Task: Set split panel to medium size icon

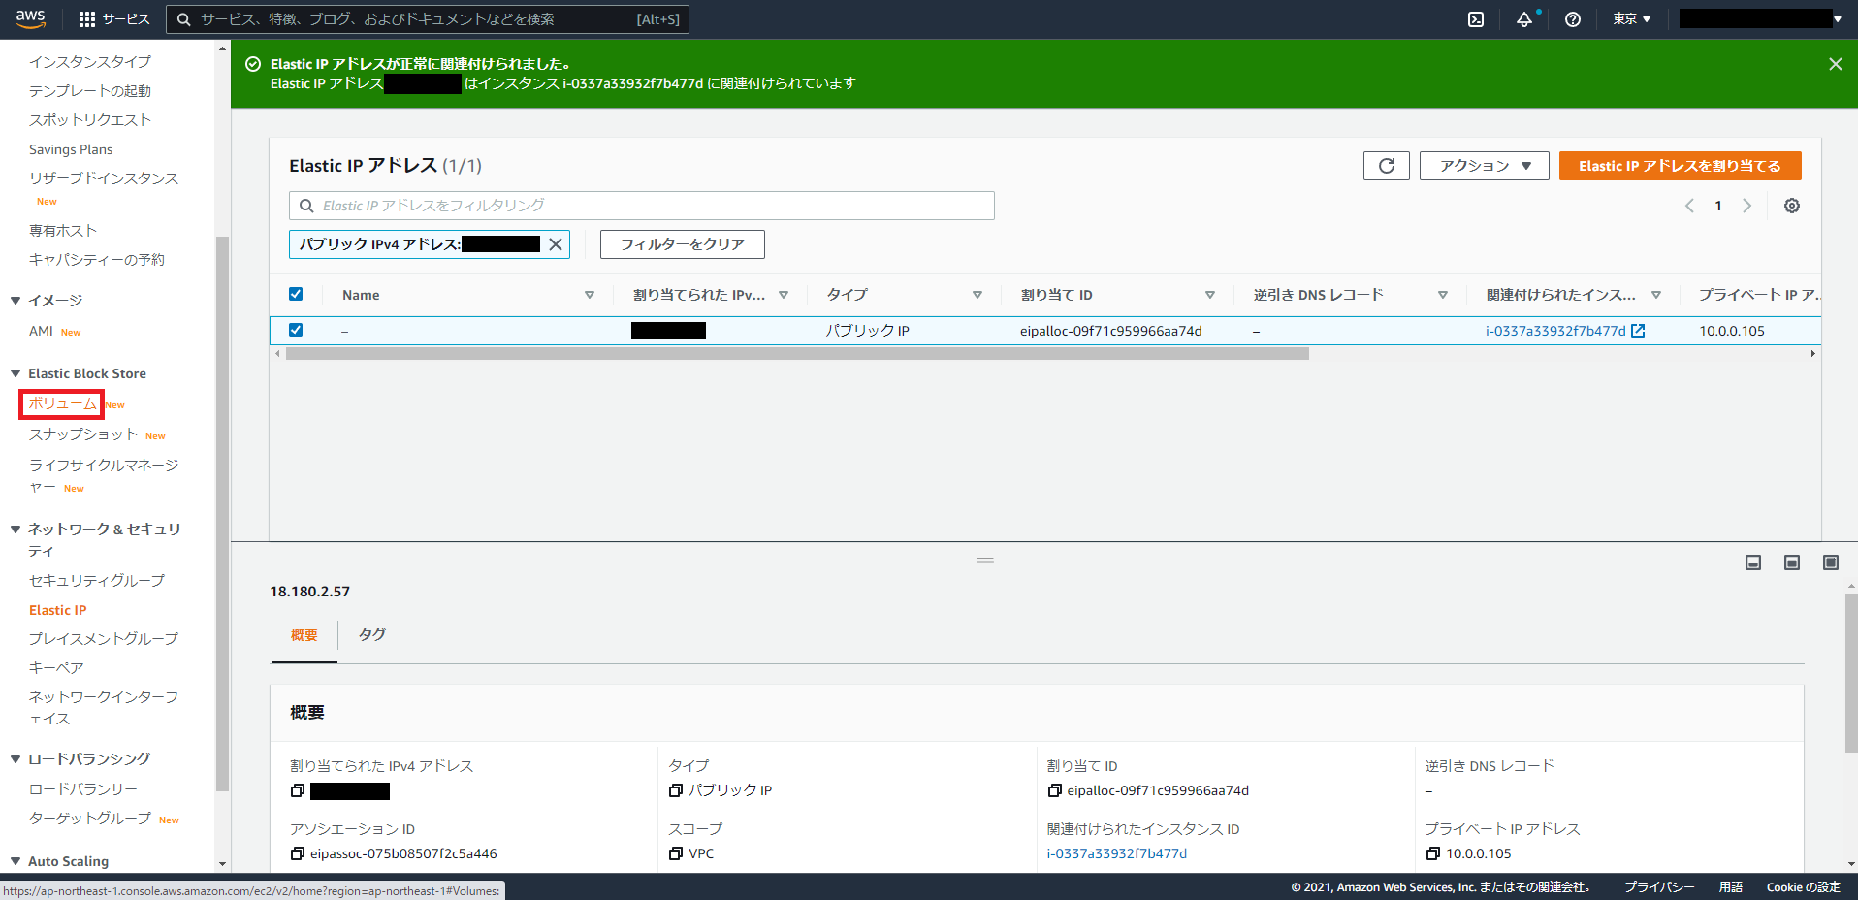Action: (1792, 562)
